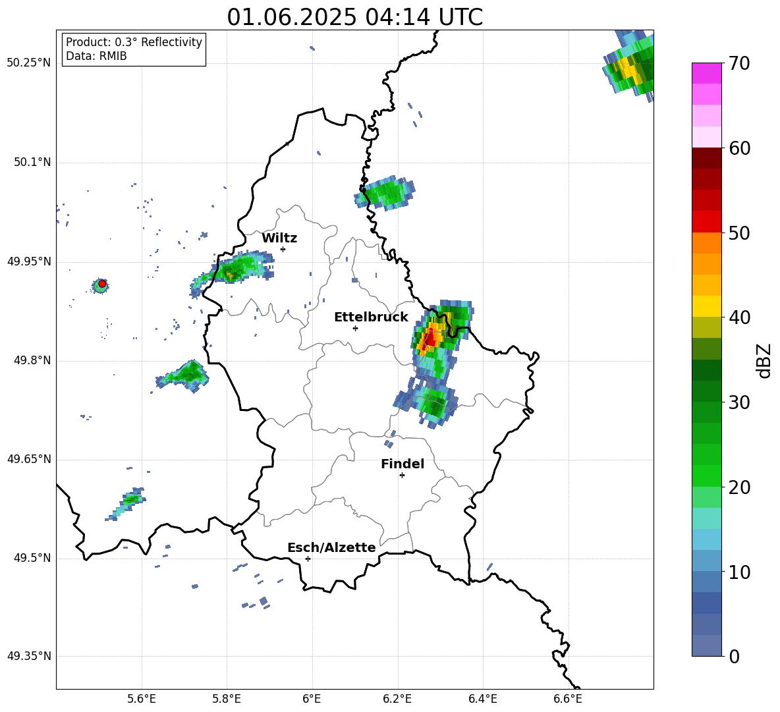Click the light blue swatch just above 10 dBZ

(707, 561)
